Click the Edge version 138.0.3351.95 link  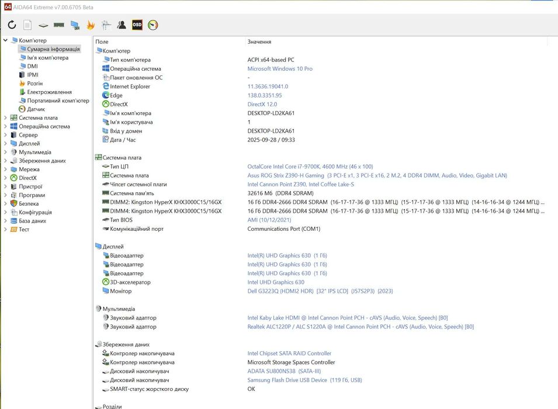point(265,95)
